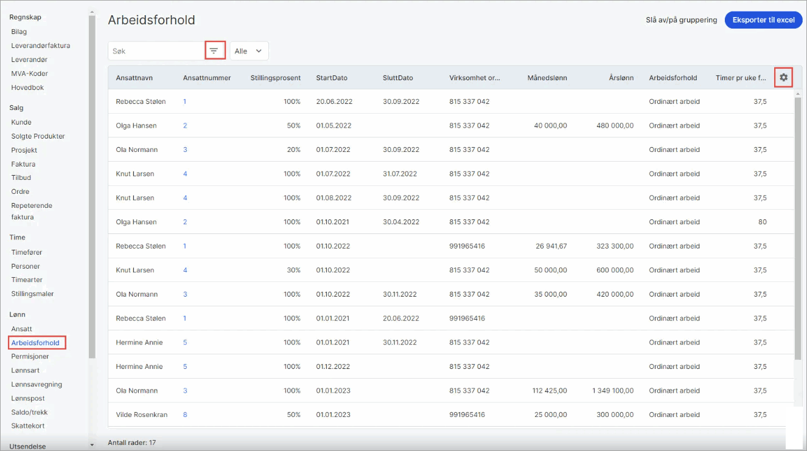The width and height of the screenshot is (807, 451).
Task: Open Timefører under Time section
Action: (27, 252)
